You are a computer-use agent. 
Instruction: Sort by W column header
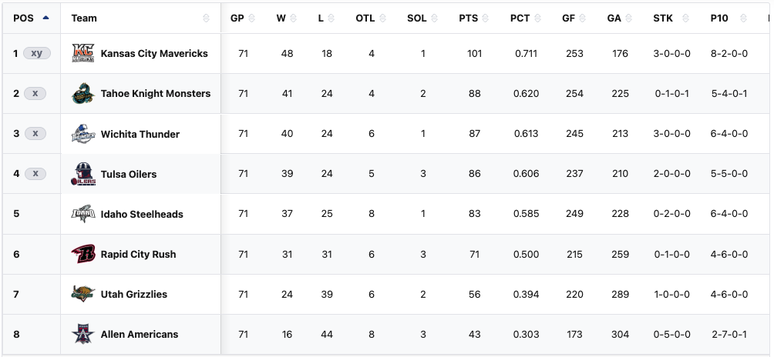coord(281,18)
